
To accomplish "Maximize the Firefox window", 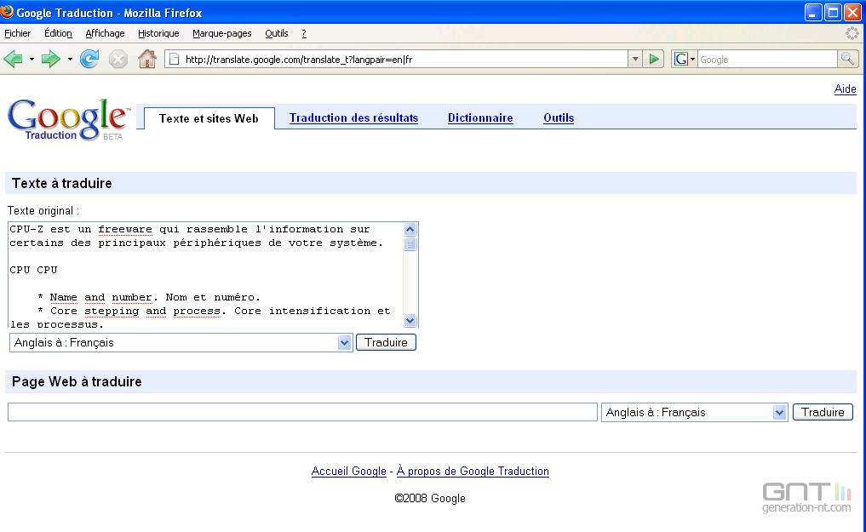I will (x=833, y=12).
